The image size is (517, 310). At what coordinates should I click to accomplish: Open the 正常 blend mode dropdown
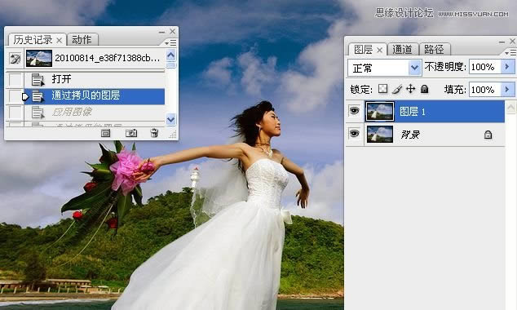click(384, 69)
